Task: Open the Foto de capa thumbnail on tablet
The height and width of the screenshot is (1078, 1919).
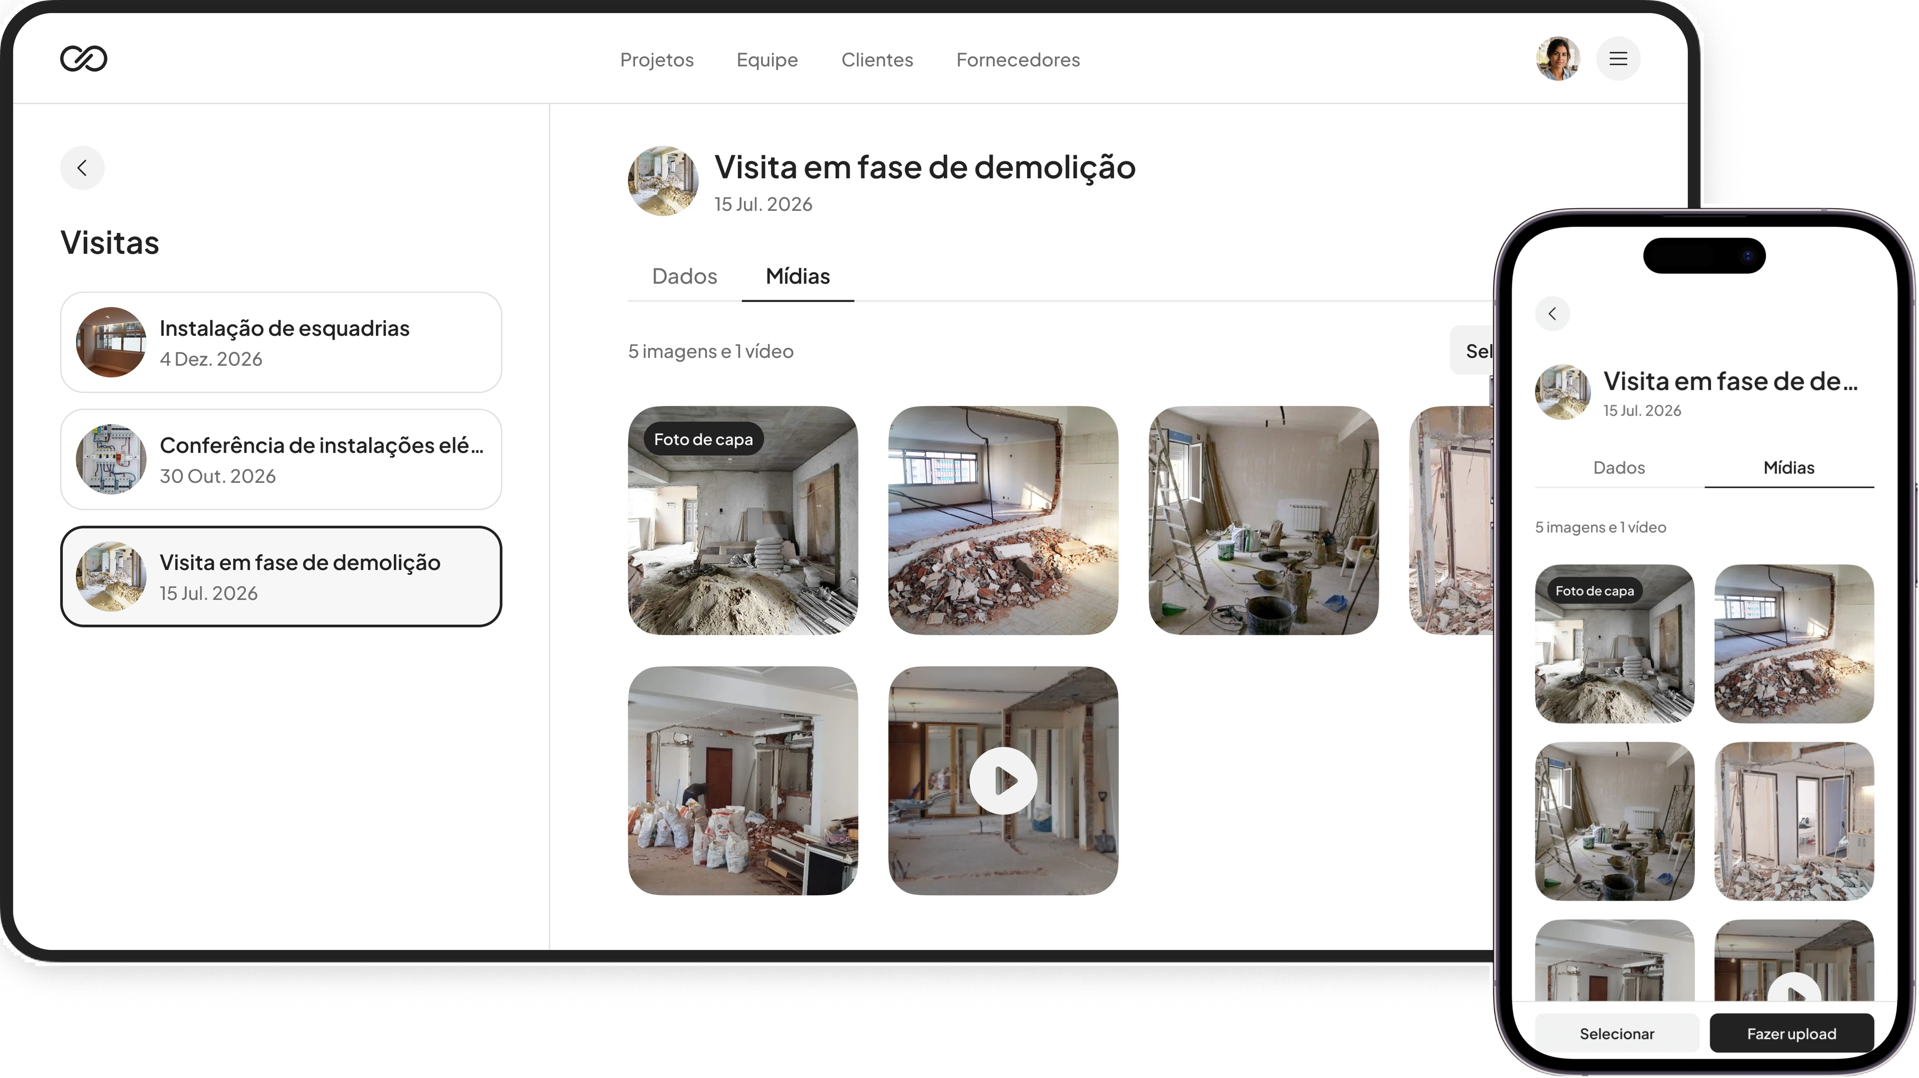Action: (x=743, y=521)
